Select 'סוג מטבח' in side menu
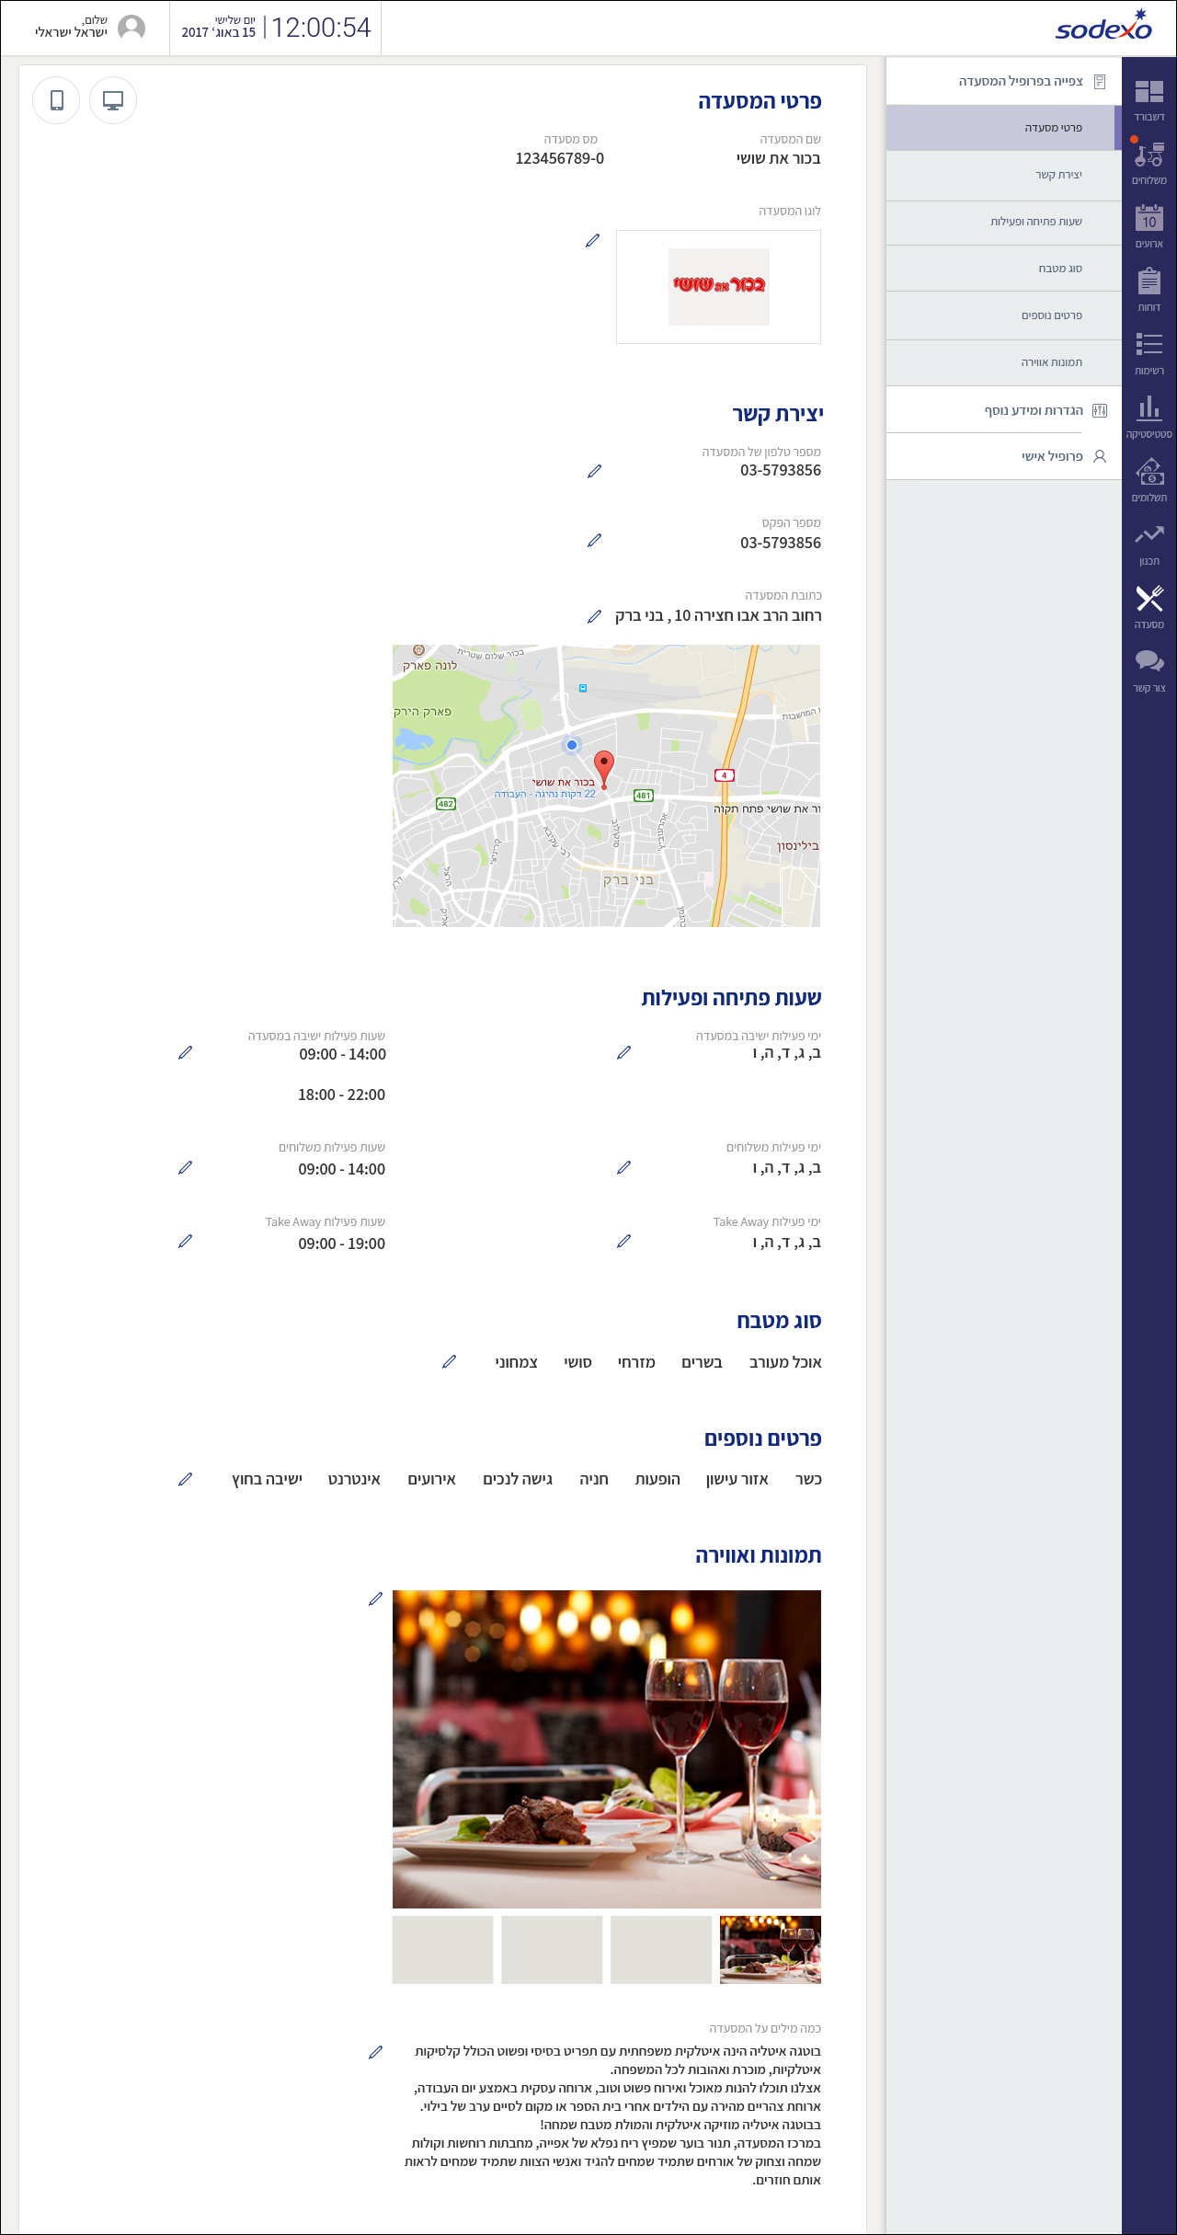This screenshot has height=2235, width=1177. tap(1059, 269)
